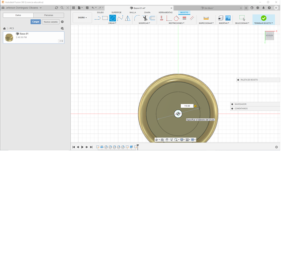The height and width of the screenshot is (268, 304).
Task: Open the Inspeccionar dropdown menu
Action: 206,23
